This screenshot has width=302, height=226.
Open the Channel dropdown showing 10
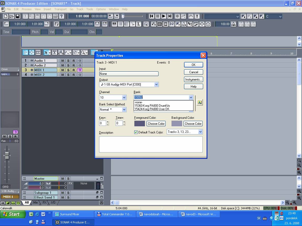[x=124, y=97]
